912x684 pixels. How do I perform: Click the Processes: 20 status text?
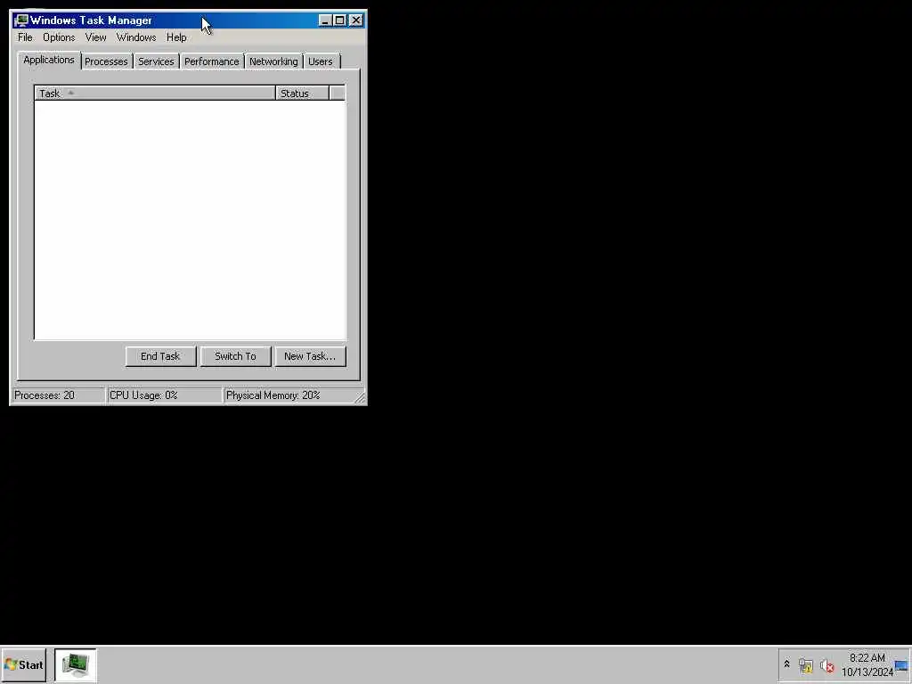coord(45,395)
